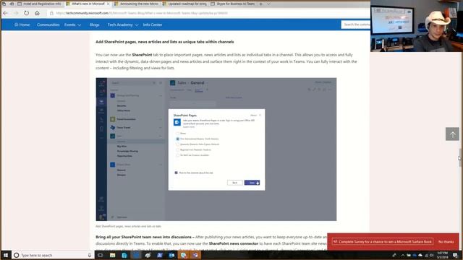
Task: Dismiss survey banner with No thanks
Action: point(446,242)
